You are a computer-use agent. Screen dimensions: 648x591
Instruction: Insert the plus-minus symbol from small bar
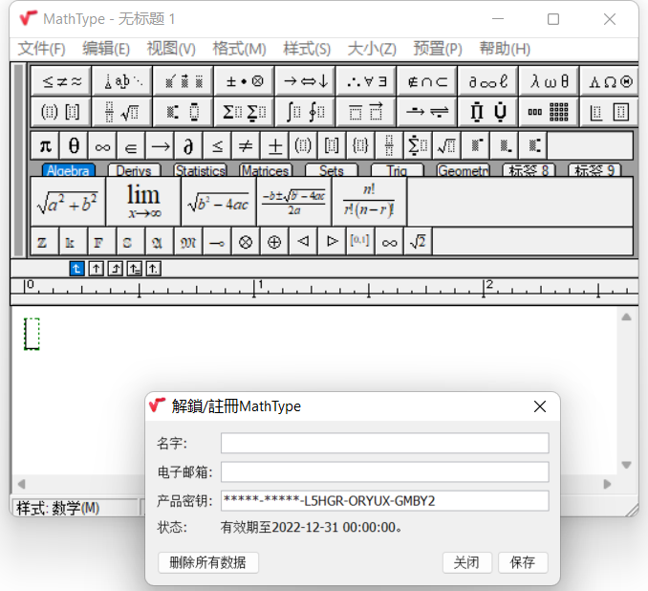coord(275,145)
